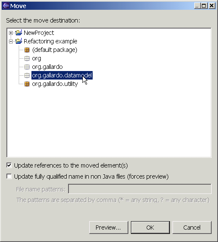Image resolution: width=218 pixels, height=242 pixels.
Task: Click the Preview... button
Action: pyautogui.click(x=109, y=228)
